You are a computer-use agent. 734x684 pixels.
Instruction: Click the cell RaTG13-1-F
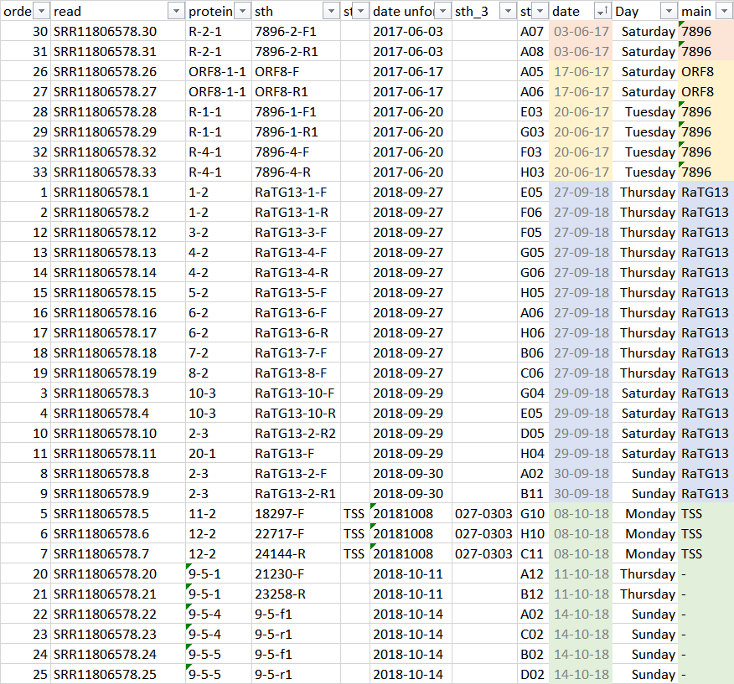click(296, 193)
